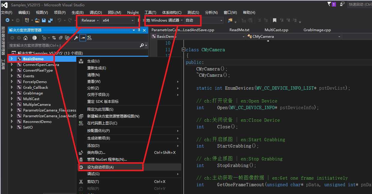Save the current file with Save icon

point(44,20)
